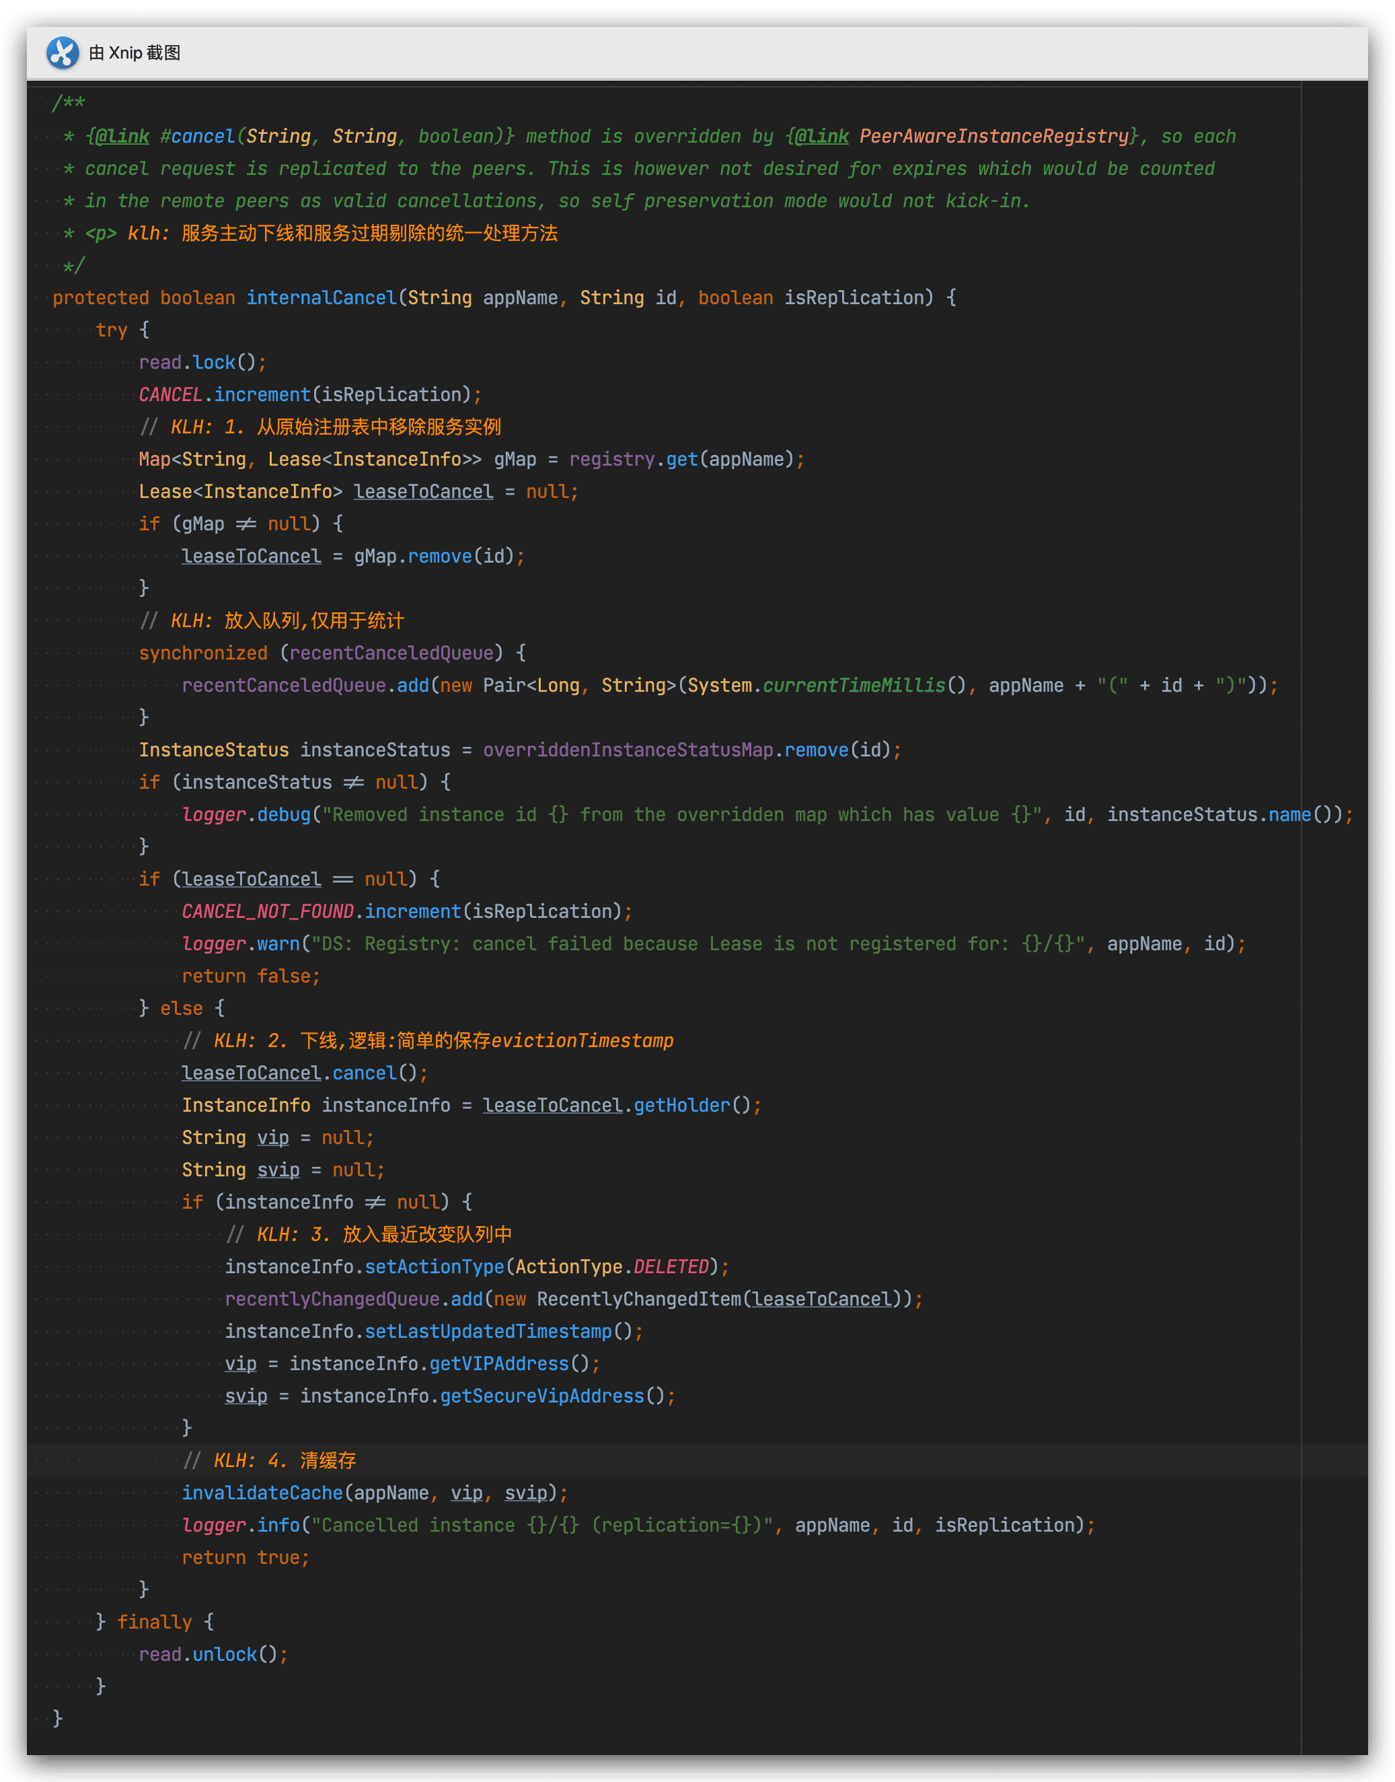This screenshot has height=1782, width=1395.
Task: Click comment '下线,逻辑:简单的保存evictionTimestamp'
Action: pyautogui.click(x=487, y=1041)
